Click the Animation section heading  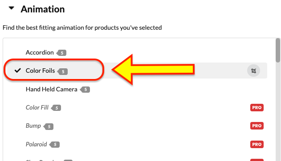(43, 9)
